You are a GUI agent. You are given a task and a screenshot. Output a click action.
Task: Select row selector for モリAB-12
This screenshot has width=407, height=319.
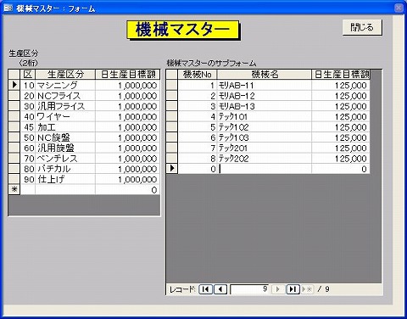172,96
